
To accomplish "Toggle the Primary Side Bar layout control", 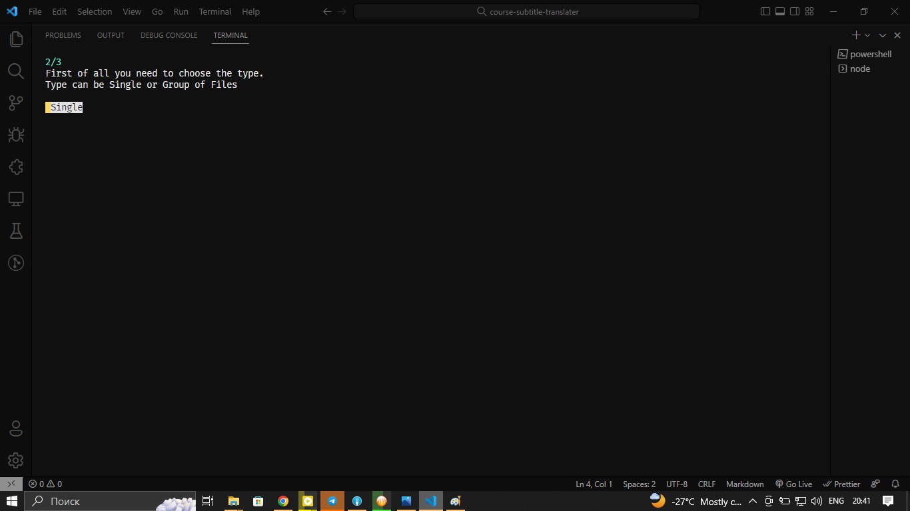I will click(x=765, y=11).
